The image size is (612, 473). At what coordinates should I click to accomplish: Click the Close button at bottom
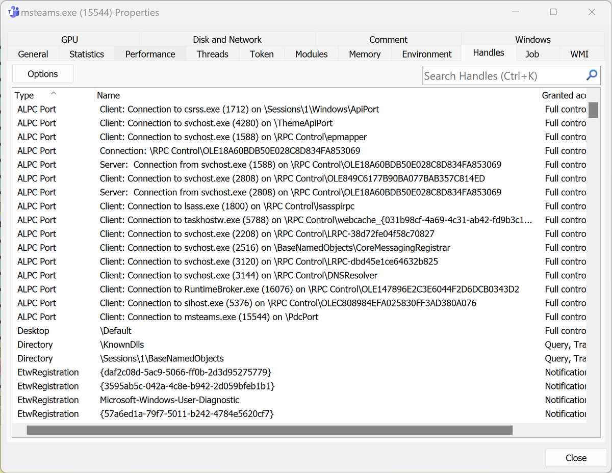click(x=576, y=458)
